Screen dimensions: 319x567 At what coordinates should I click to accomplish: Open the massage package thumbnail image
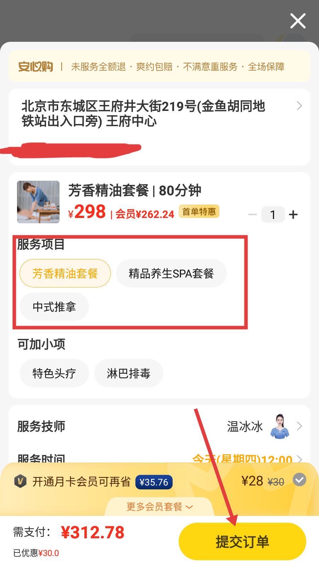click(x=38, y=202)
